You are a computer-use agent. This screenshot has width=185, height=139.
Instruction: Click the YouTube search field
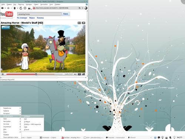39,14
